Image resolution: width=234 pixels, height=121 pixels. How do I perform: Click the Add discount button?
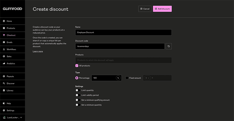coord(162,9)
